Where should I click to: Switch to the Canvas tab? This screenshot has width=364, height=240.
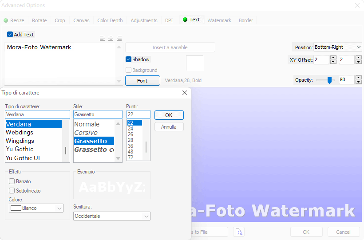(81, 20)
